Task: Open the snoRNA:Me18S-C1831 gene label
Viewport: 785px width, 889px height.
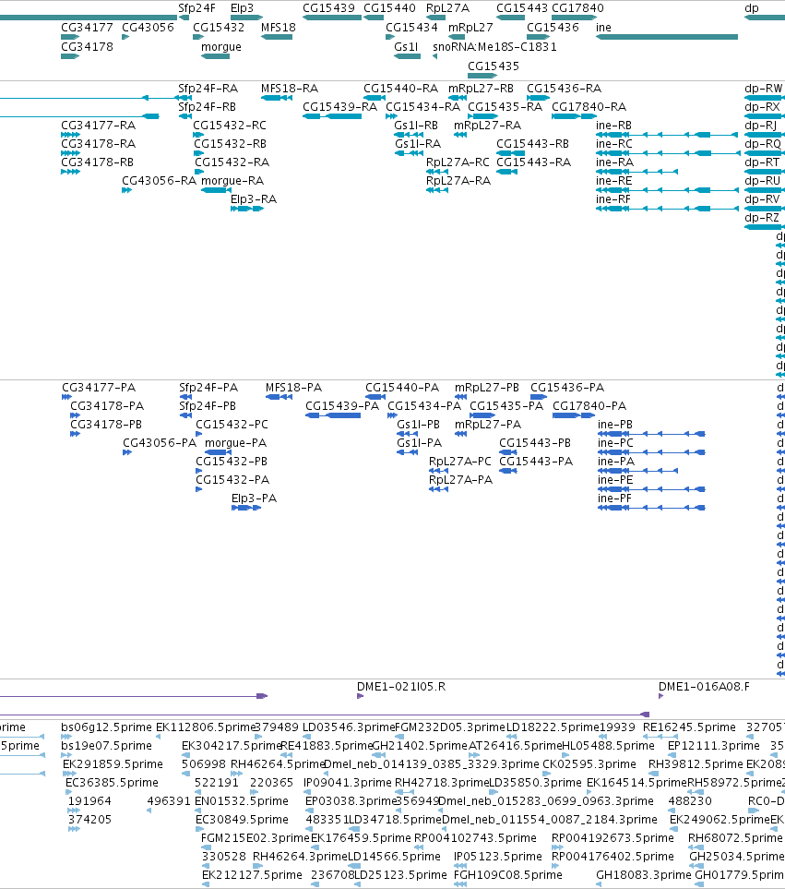Action: (x=494, y=46)
